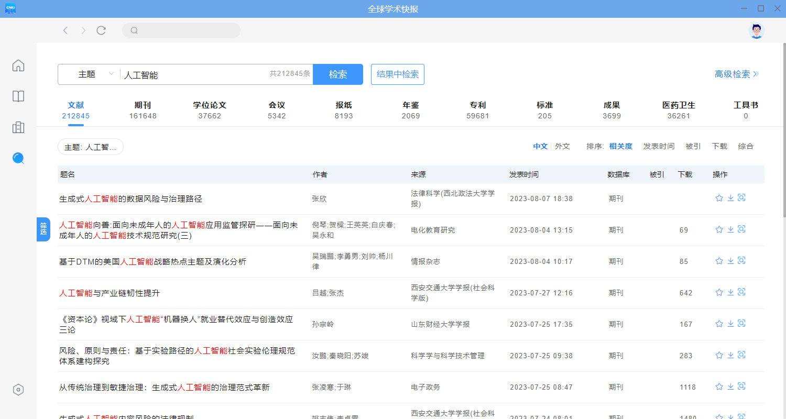Open reader icon for 孙宗岭 article
Image resolution: width=786 pixels, height=419 pixels.
click(x=741, y=323)
